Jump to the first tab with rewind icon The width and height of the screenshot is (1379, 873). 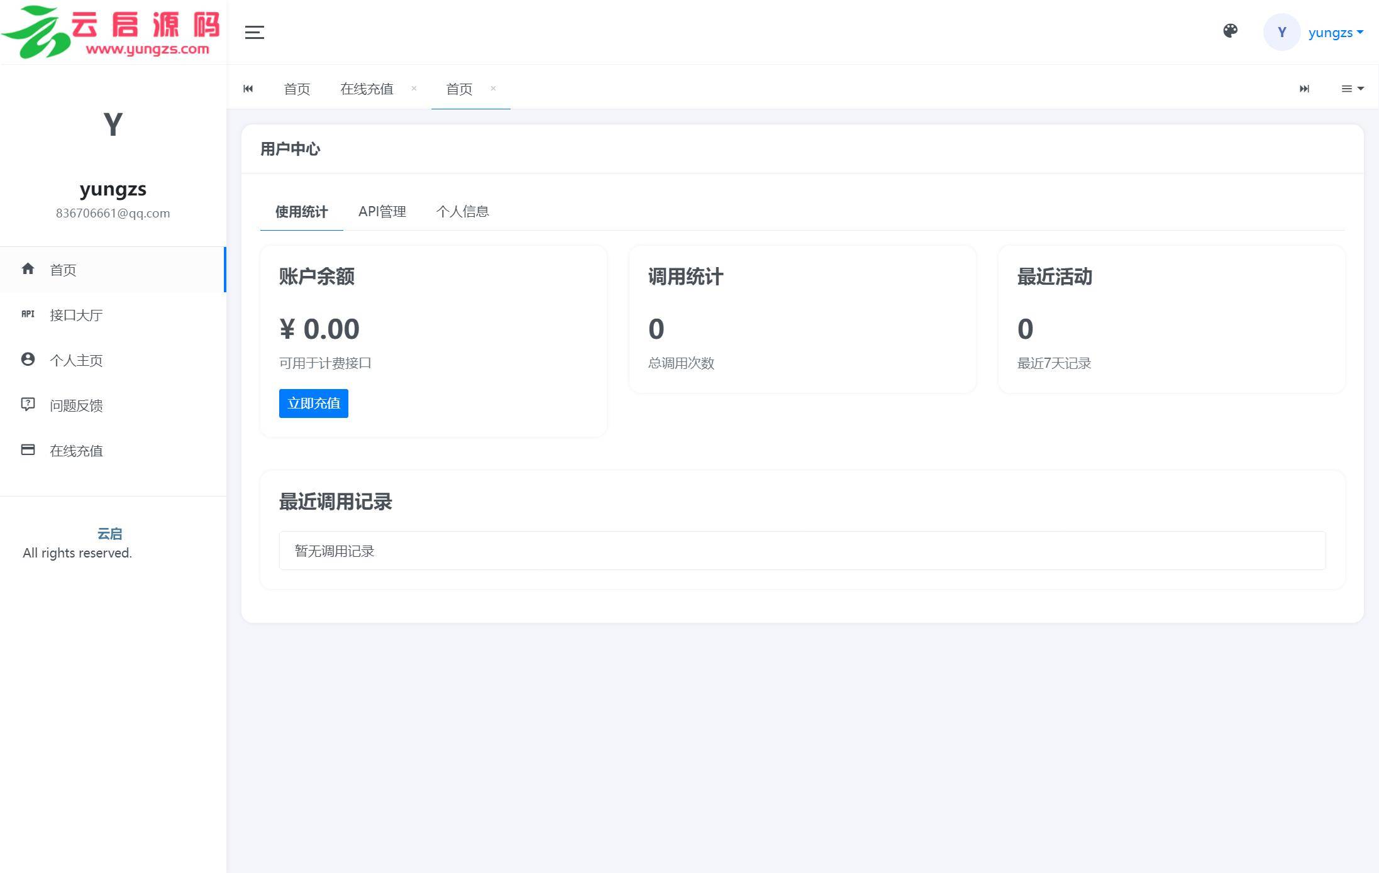[248, 89]
